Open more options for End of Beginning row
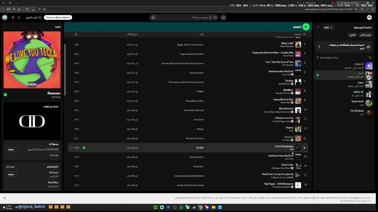The image size is (378, 212). [71, 148]
